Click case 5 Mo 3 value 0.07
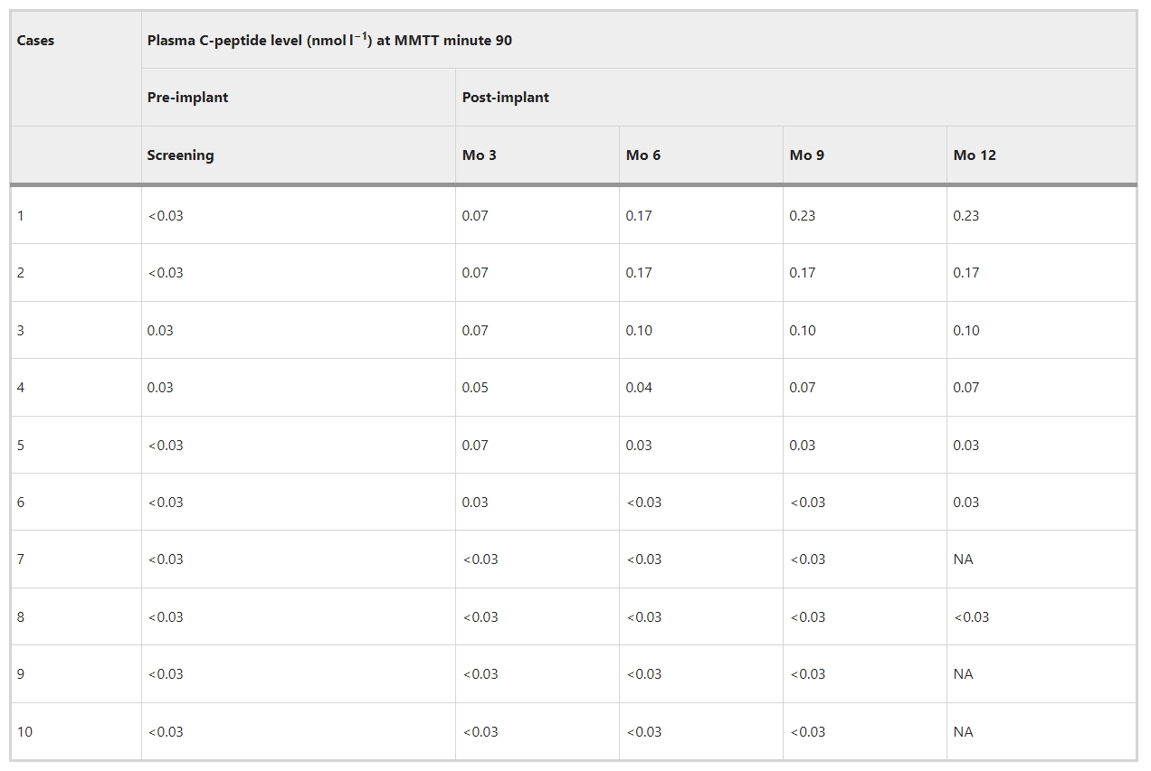Viewport: 1151px width, 771px height. point(475,446)
